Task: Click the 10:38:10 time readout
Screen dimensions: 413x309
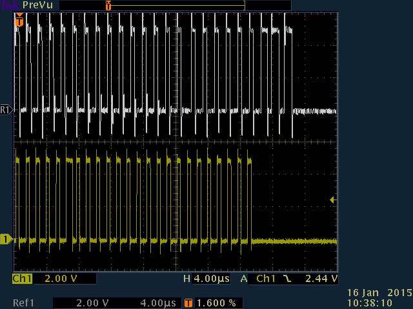Action: pos(370,303)
